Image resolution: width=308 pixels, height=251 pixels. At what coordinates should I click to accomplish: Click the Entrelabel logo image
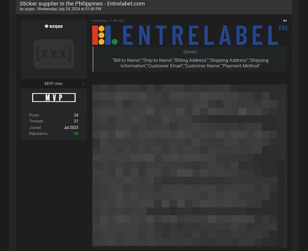coord(189,35)
